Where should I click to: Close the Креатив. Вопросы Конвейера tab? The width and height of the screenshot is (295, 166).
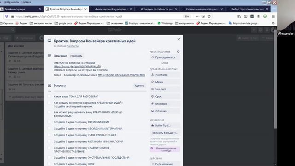[85, 9]
